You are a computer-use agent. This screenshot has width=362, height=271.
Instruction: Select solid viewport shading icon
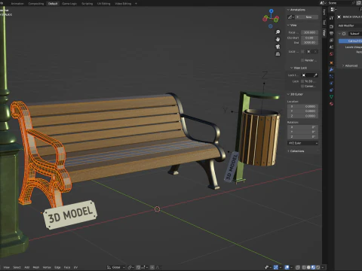click(x=308, y=267)
